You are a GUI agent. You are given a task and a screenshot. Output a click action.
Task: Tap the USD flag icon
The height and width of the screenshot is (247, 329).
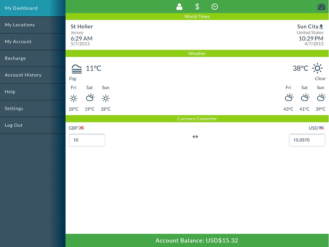[x=321, y=128]
